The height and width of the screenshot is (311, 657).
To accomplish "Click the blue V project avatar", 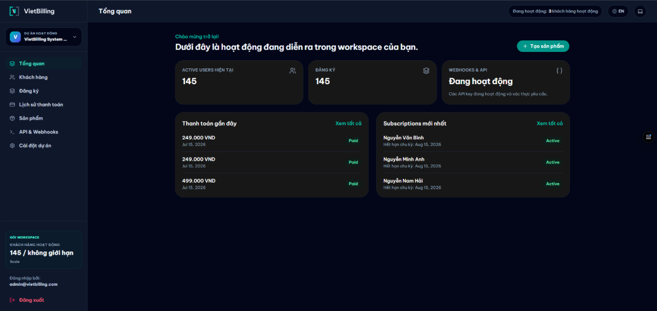I will (15, 37).
